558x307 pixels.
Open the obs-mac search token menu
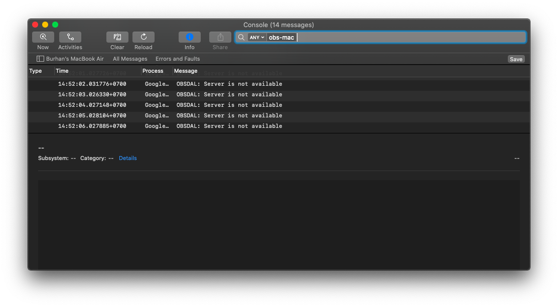tap(281, 37)
